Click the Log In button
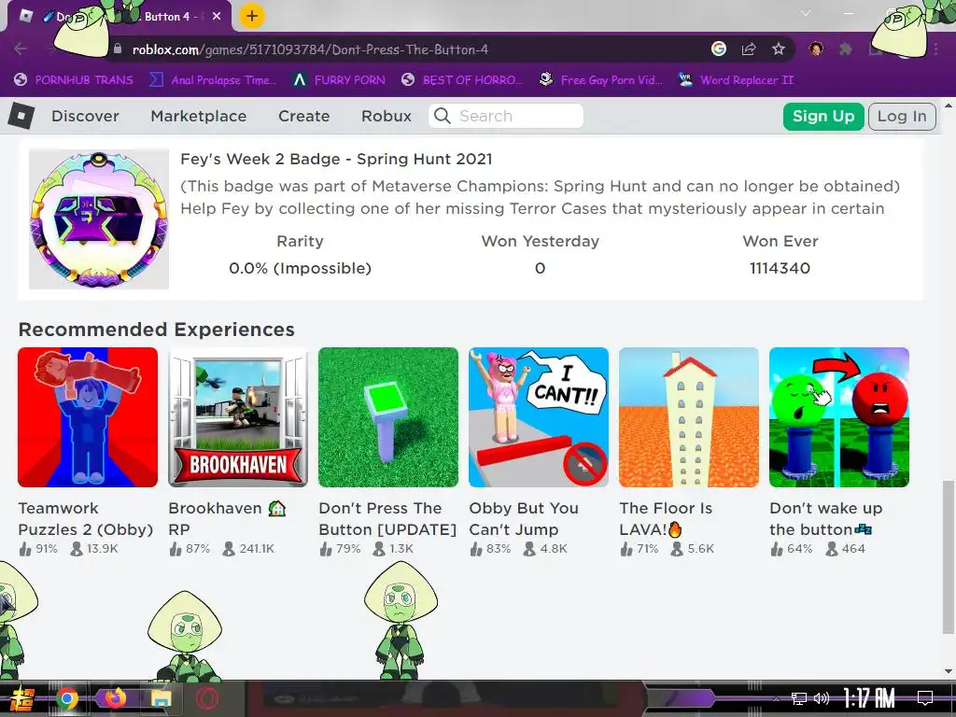 tap(902, 117)
